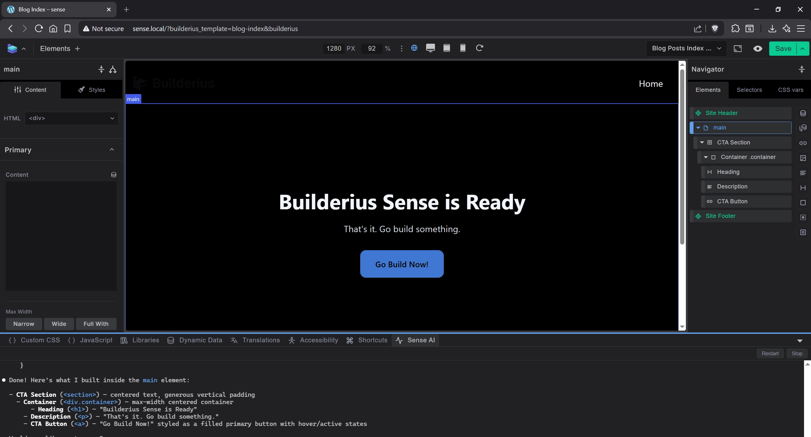The width and height of the screenshot is (811, 437).
Task: Insert a Heading element from right sidebar
Action: tap(803, 188)
